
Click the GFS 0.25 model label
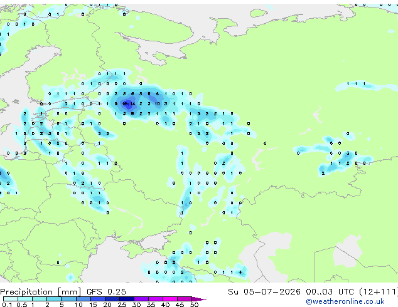click(x=106, y=292)
